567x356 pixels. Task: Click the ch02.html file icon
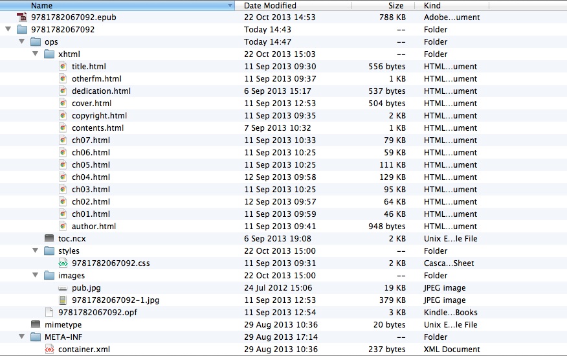(63, 201)
